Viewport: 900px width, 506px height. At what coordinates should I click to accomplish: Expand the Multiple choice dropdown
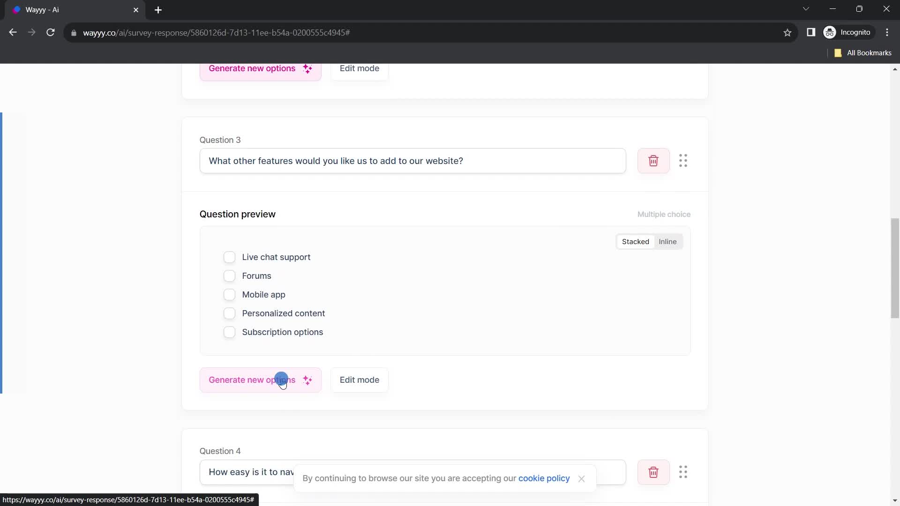coord(666,215)
